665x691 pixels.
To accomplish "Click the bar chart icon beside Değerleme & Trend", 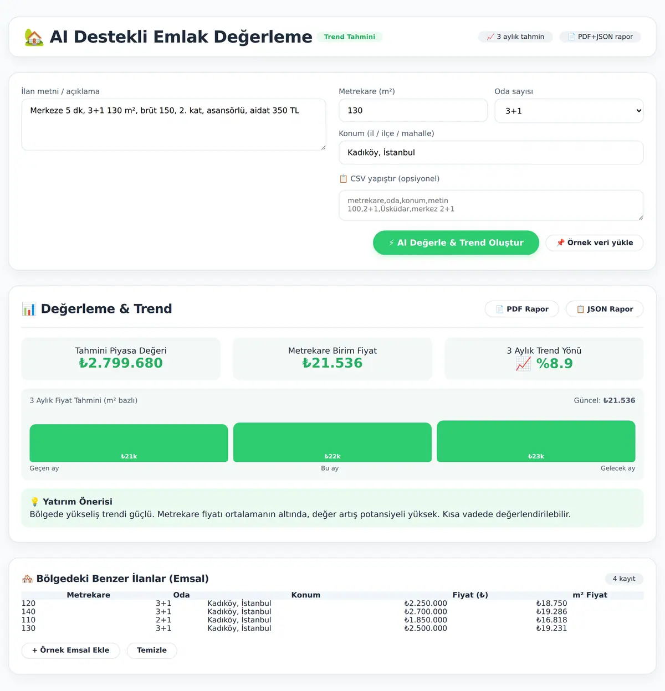I will point(29,309).
